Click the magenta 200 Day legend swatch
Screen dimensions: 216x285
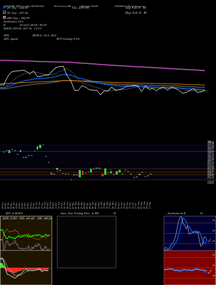click(x=5, y=17)
